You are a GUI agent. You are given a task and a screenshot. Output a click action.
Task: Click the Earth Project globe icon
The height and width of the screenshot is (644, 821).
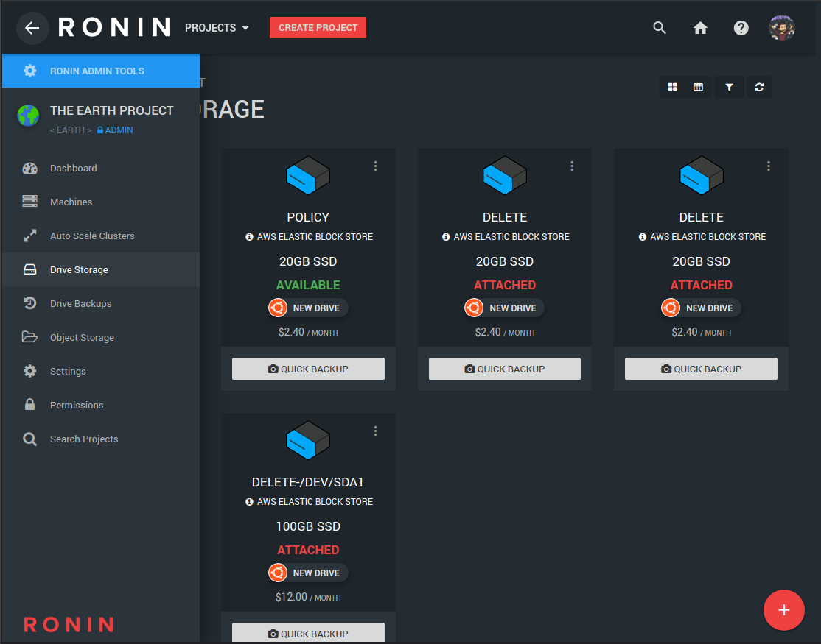pyautogui.click(x=28, y=116)
